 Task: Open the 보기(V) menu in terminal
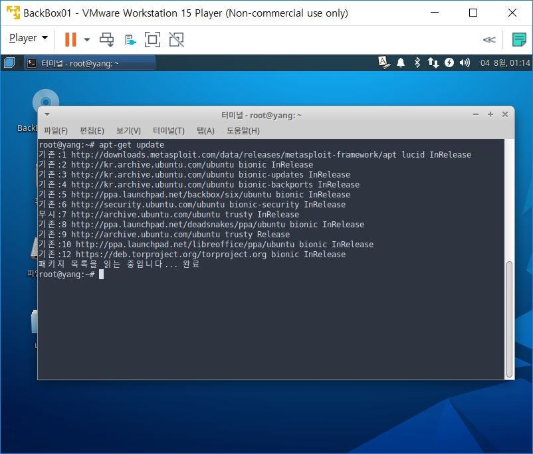(128, 130)
